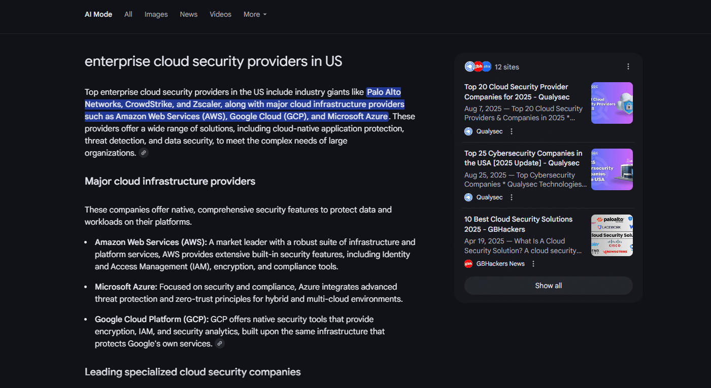The height and width of the screenshot is (388, 711).
Task: Click the source link icon after GCP description
Action: [219, 344]
